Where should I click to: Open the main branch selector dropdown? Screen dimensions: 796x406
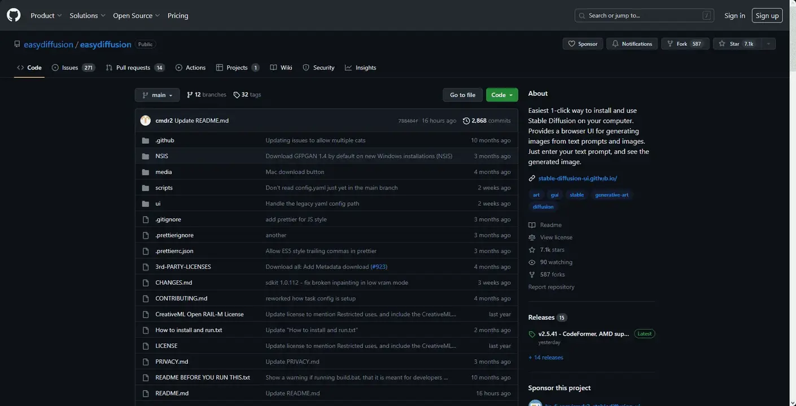tap(157, 95)
